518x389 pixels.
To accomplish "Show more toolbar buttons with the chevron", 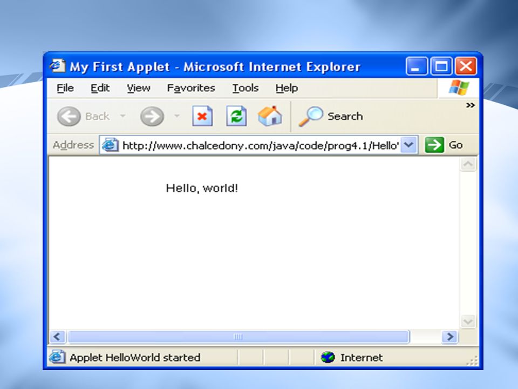I will click(471, 105).
